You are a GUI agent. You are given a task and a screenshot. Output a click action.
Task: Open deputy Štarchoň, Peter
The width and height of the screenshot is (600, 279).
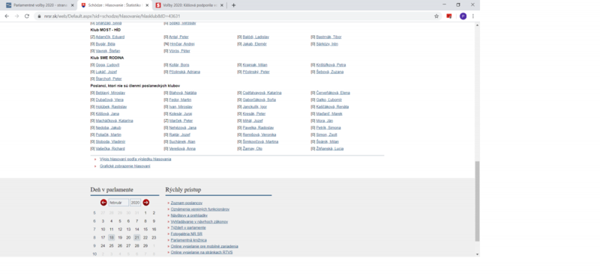click(109, 79)
